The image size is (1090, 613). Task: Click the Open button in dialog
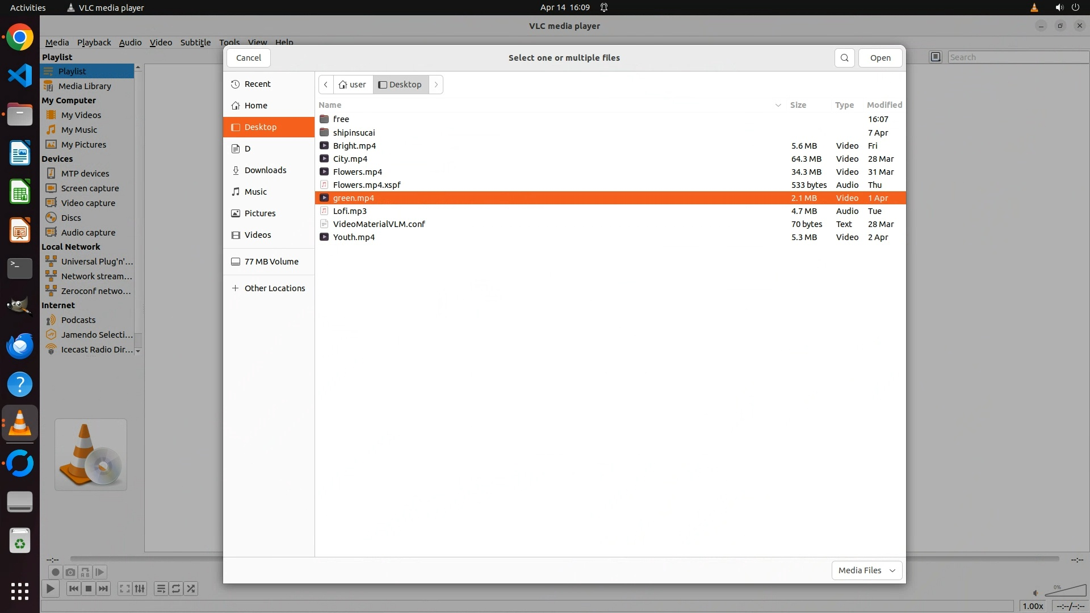point(880,58)
